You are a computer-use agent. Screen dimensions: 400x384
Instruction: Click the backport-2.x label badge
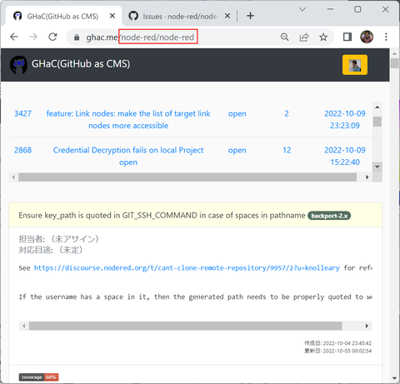point(329,216)
